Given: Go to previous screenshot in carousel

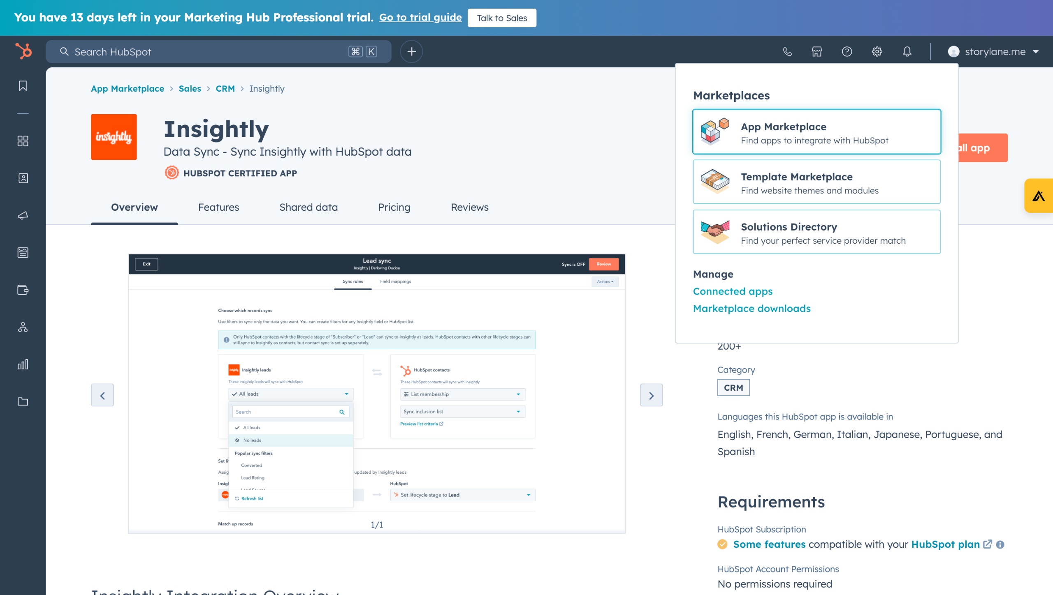Looking at the screenshot, I should pos(102,395).
